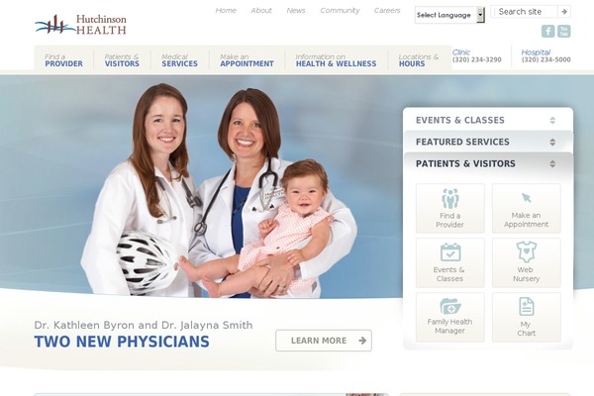The width and height of the screenshot is (594, 396).
Task: Open the Information on Health & Wellness menu
Action: [336, 59]
